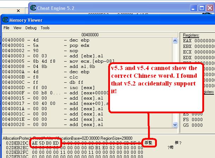215x158 pixels.
Task: Click bytes 8D B1 E0 02 in hex dump
Action: point(102,148)
